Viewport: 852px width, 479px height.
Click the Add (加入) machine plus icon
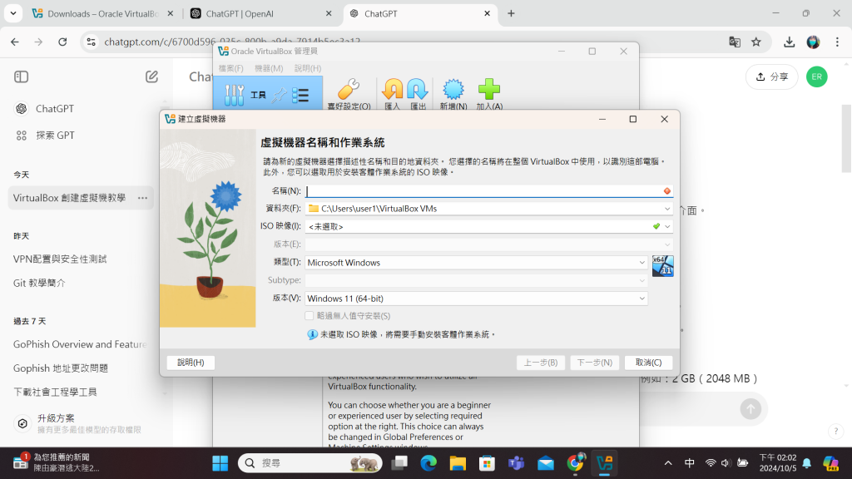click(489, 94)
